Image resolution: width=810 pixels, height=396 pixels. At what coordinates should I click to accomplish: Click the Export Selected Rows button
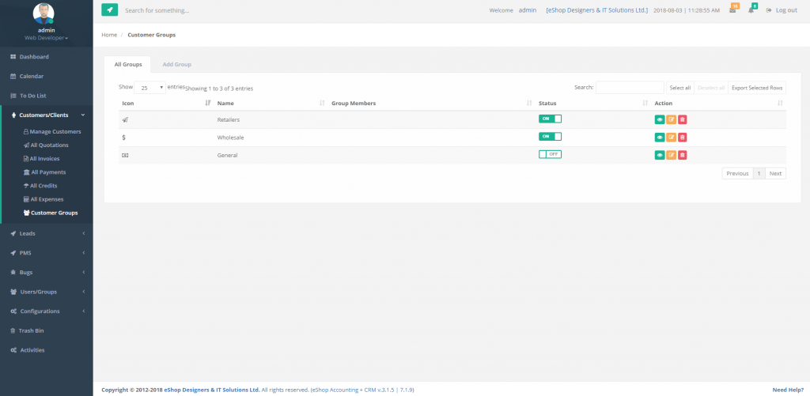tap(757, 88)
